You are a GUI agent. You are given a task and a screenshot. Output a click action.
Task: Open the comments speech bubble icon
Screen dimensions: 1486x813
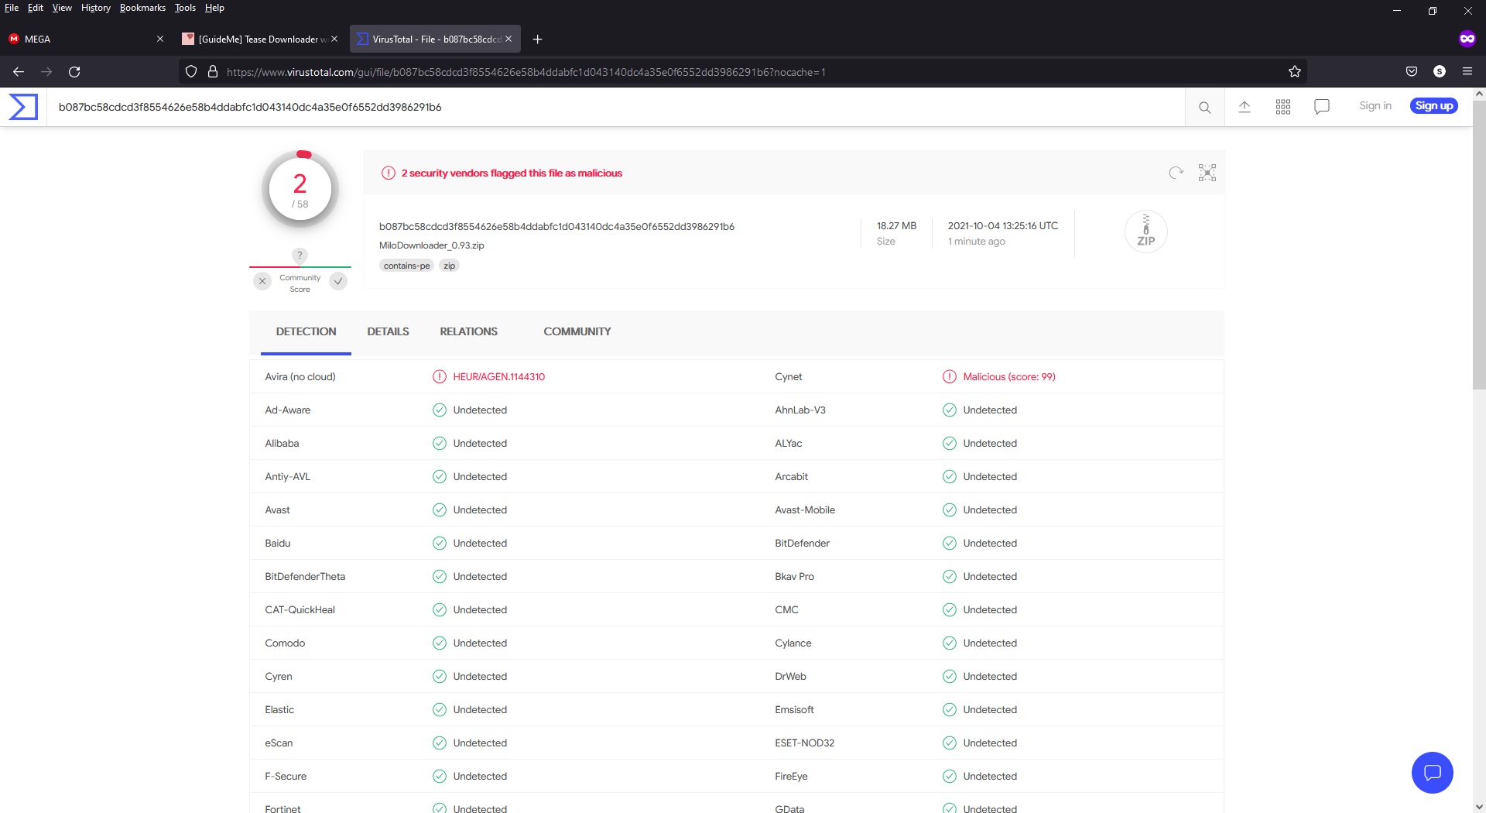1322,107
